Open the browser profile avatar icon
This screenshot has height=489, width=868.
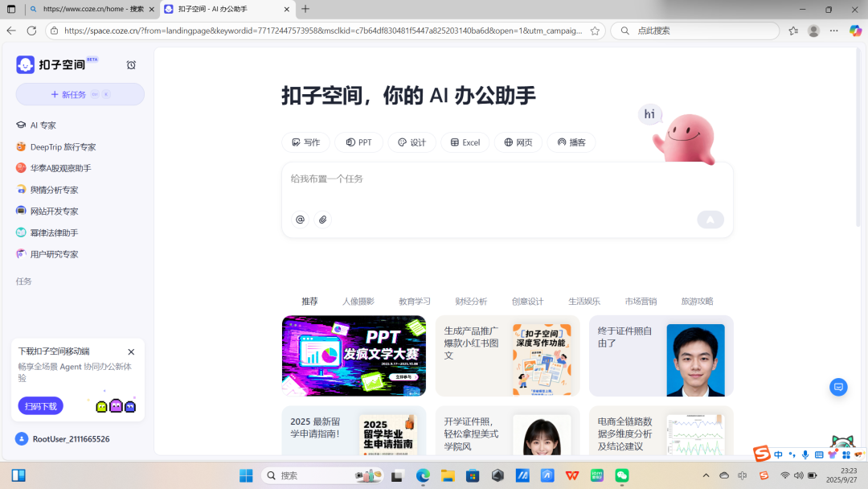tap(813, 31)
